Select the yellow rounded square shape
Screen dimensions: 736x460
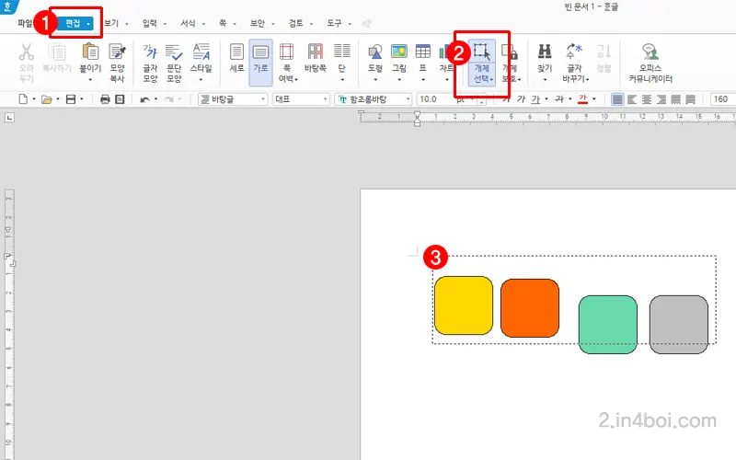click(464, 305)
